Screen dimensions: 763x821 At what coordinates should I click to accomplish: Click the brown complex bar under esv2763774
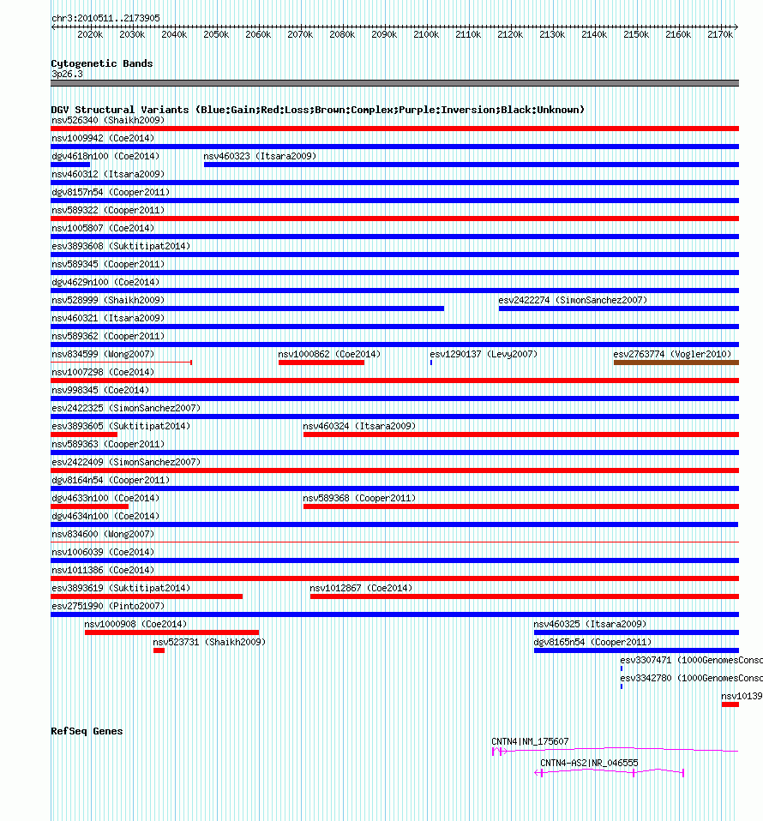[x=676, y=363]
